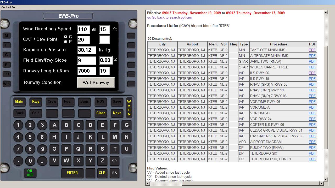Open PDF for PASSAIC RIVER VISUAL RWY 06
Image resolution: width=335 pixels, height=188 pixels.
pos(312,136)
